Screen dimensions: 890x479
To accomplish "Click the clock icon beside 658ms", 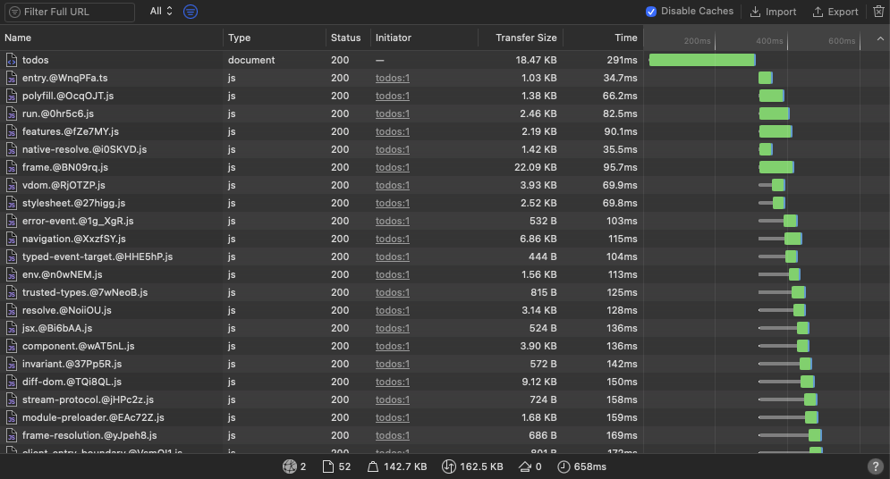I will (x=564, y=466).
